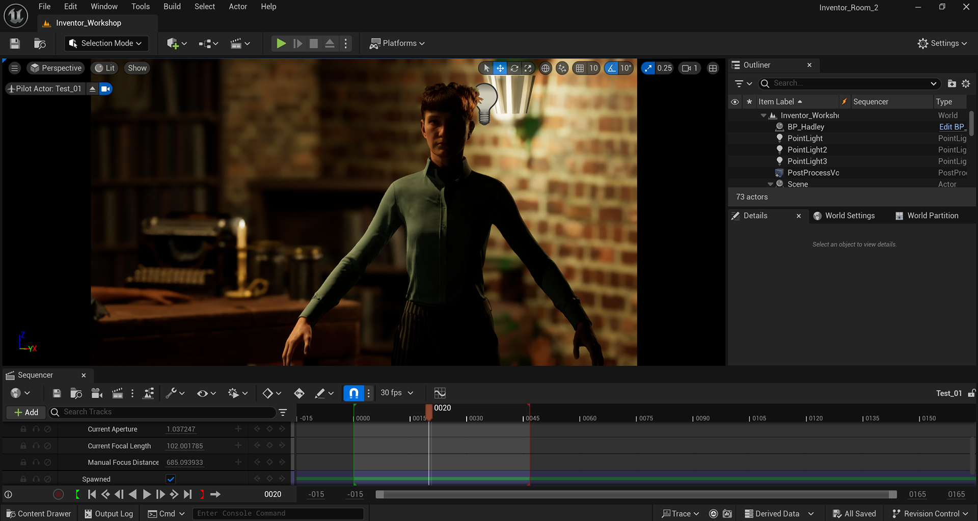
Task: Click the Sequencer snapping magnet icon
Action: click(x=354, y=393)
